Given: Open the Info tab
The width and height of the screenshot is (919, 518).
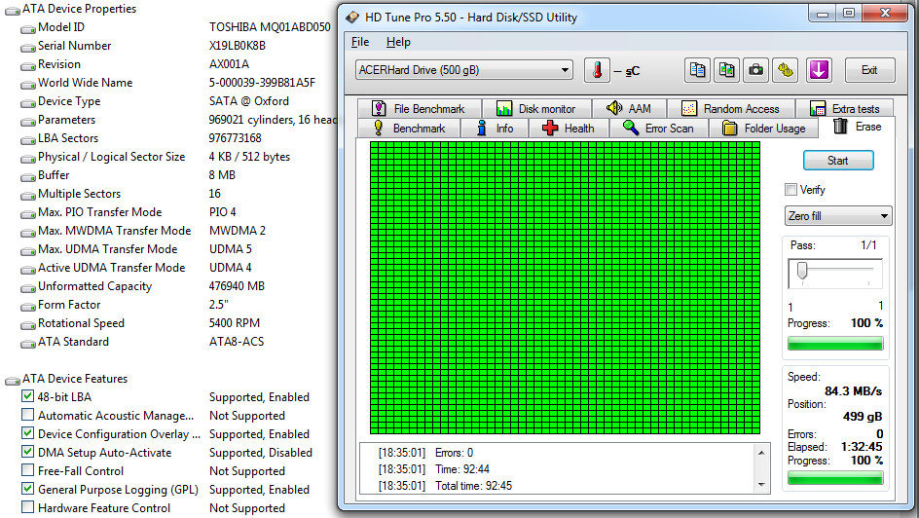Looking at the screenshot, I should coord(495,128).
